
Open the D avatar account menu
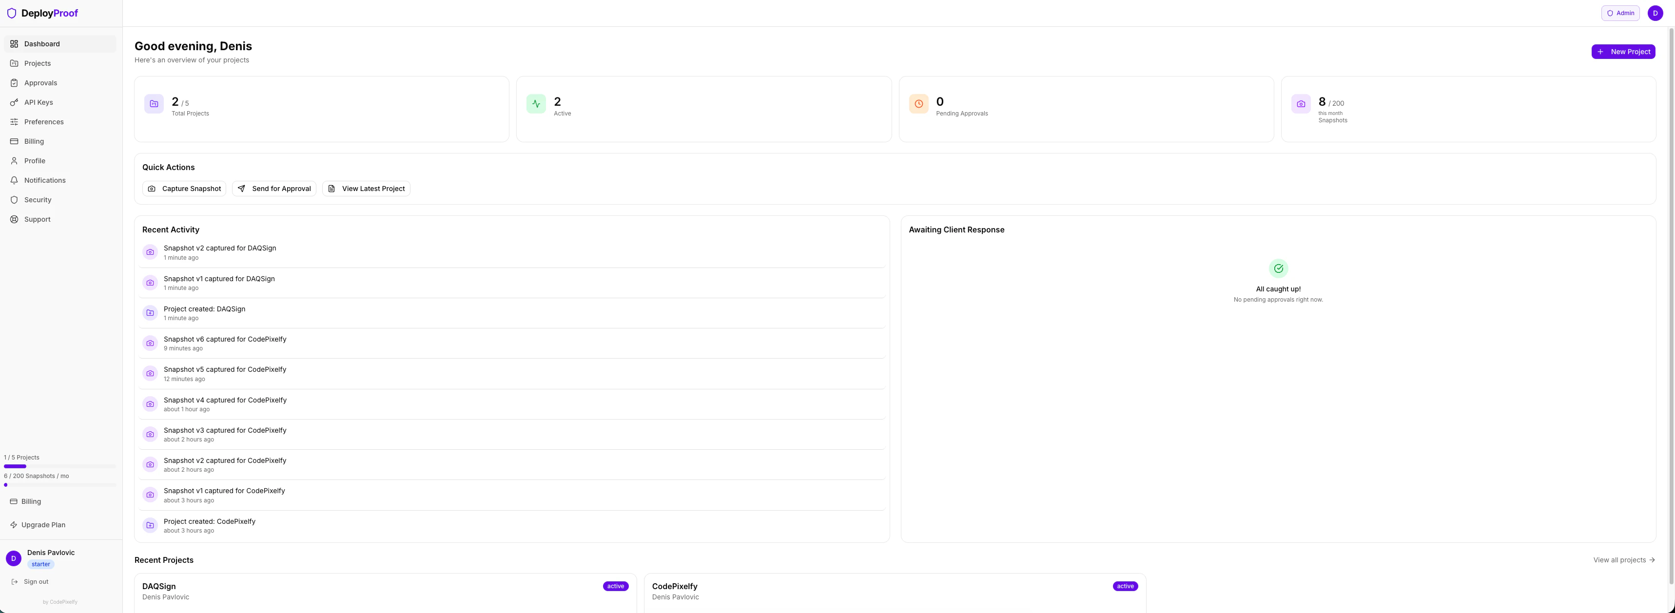[x=1656, y=13]
